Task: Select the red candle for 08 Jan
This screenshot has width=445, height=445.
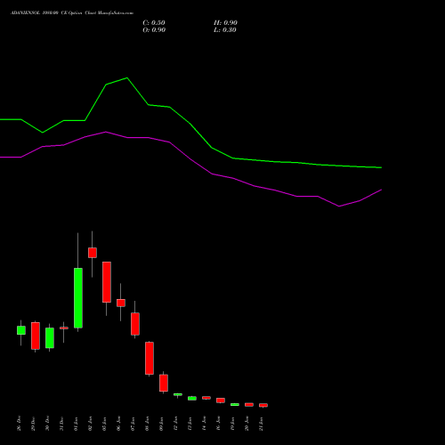Action: pyautogui.click(x=150, y=359)
